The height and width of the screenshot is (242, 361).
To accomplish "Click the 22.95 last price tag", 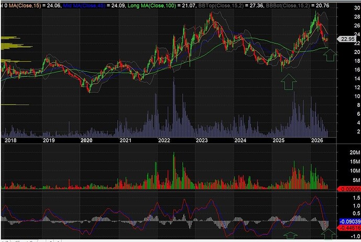I will 346,39.
